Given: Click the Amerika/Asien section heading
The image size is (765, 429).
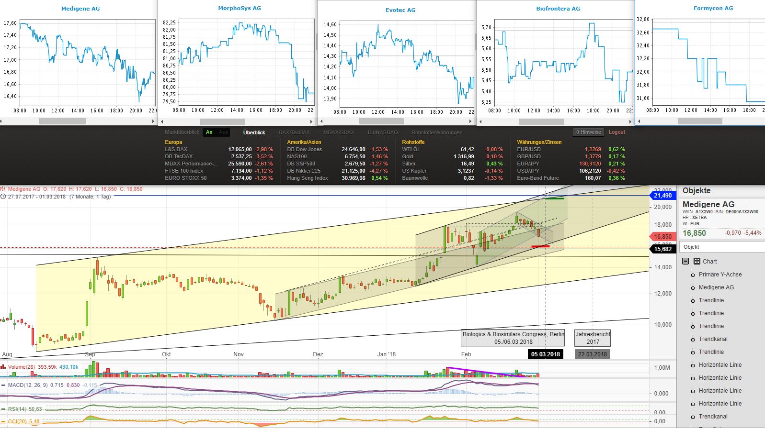Looking at the screenshot, I should pyautogui.click(x=304, y=142).
